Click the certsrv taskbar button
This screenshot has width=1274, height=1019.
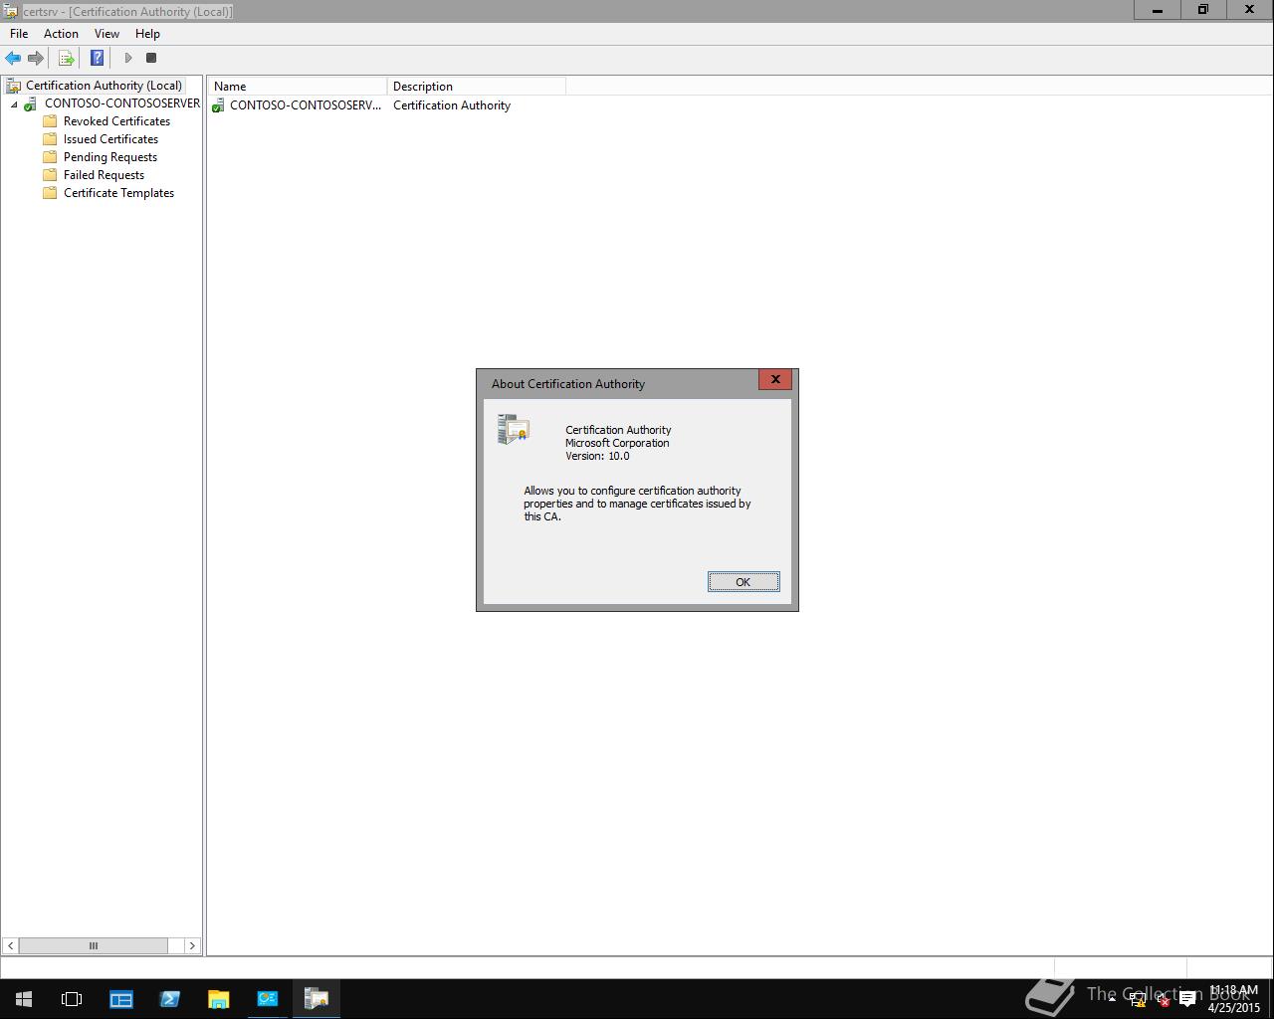click(x=317, y=999)
